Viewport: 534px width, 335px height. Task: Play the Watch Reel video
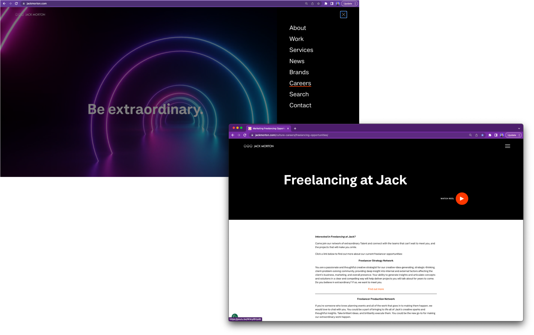click(462, 198)
